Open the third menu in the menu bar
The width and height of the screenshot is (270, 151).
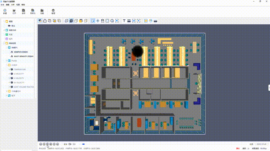(13, 5)
